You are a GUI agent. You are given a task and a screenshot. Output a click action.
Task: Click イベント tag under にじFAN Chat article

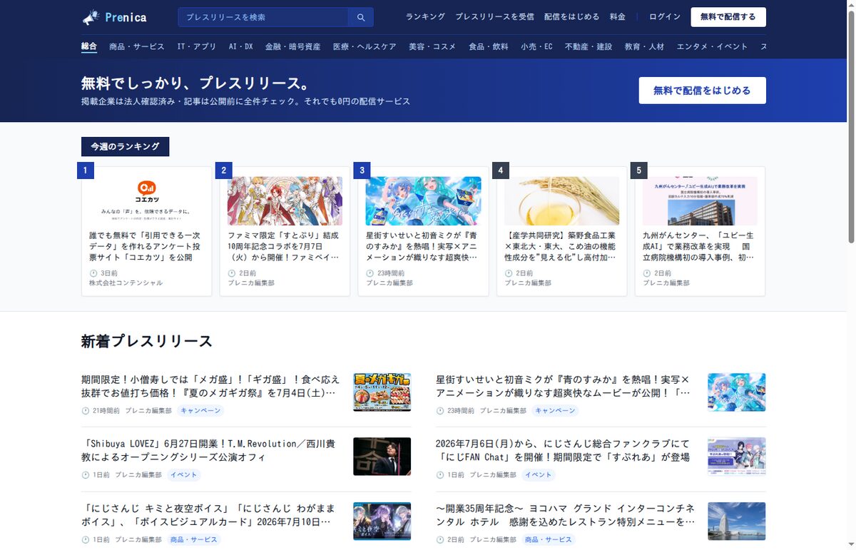pyautogui.click(x=538, y=475)
